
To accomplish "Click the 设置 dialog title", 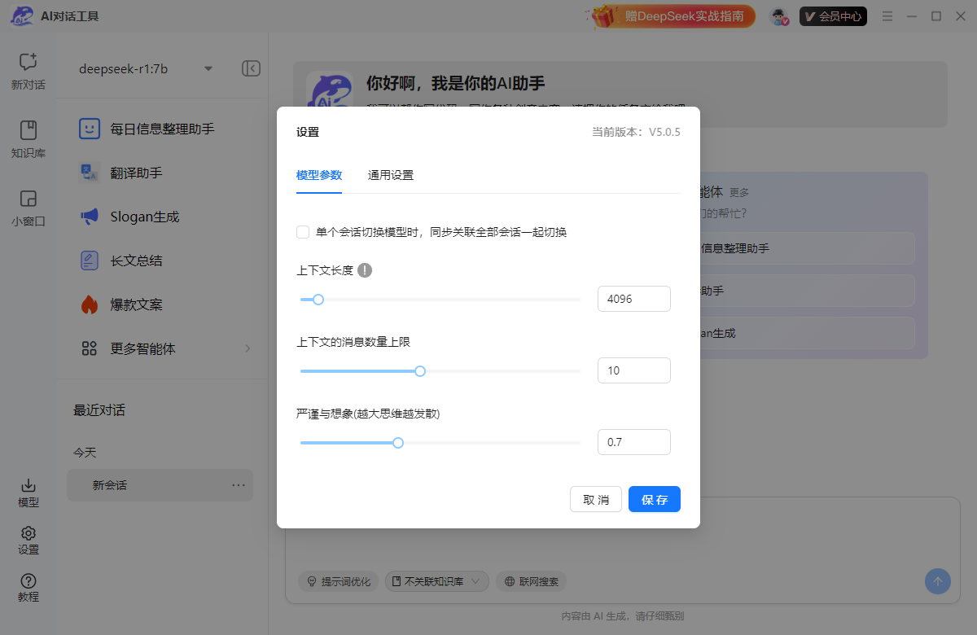I will pos(308,132).
